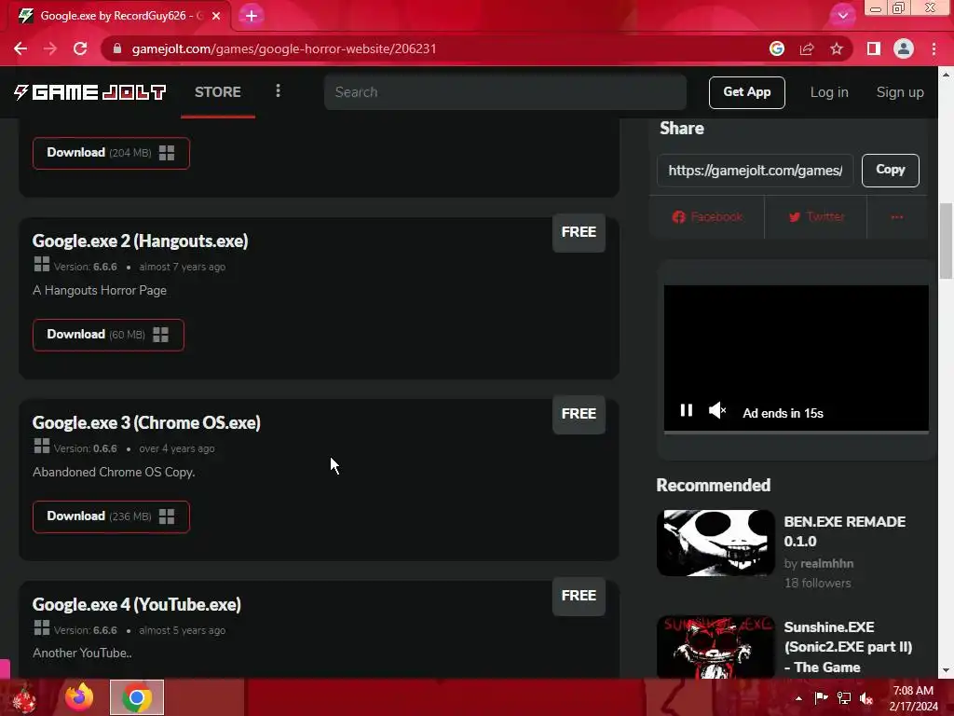Pause the video ad

point(687,410)
